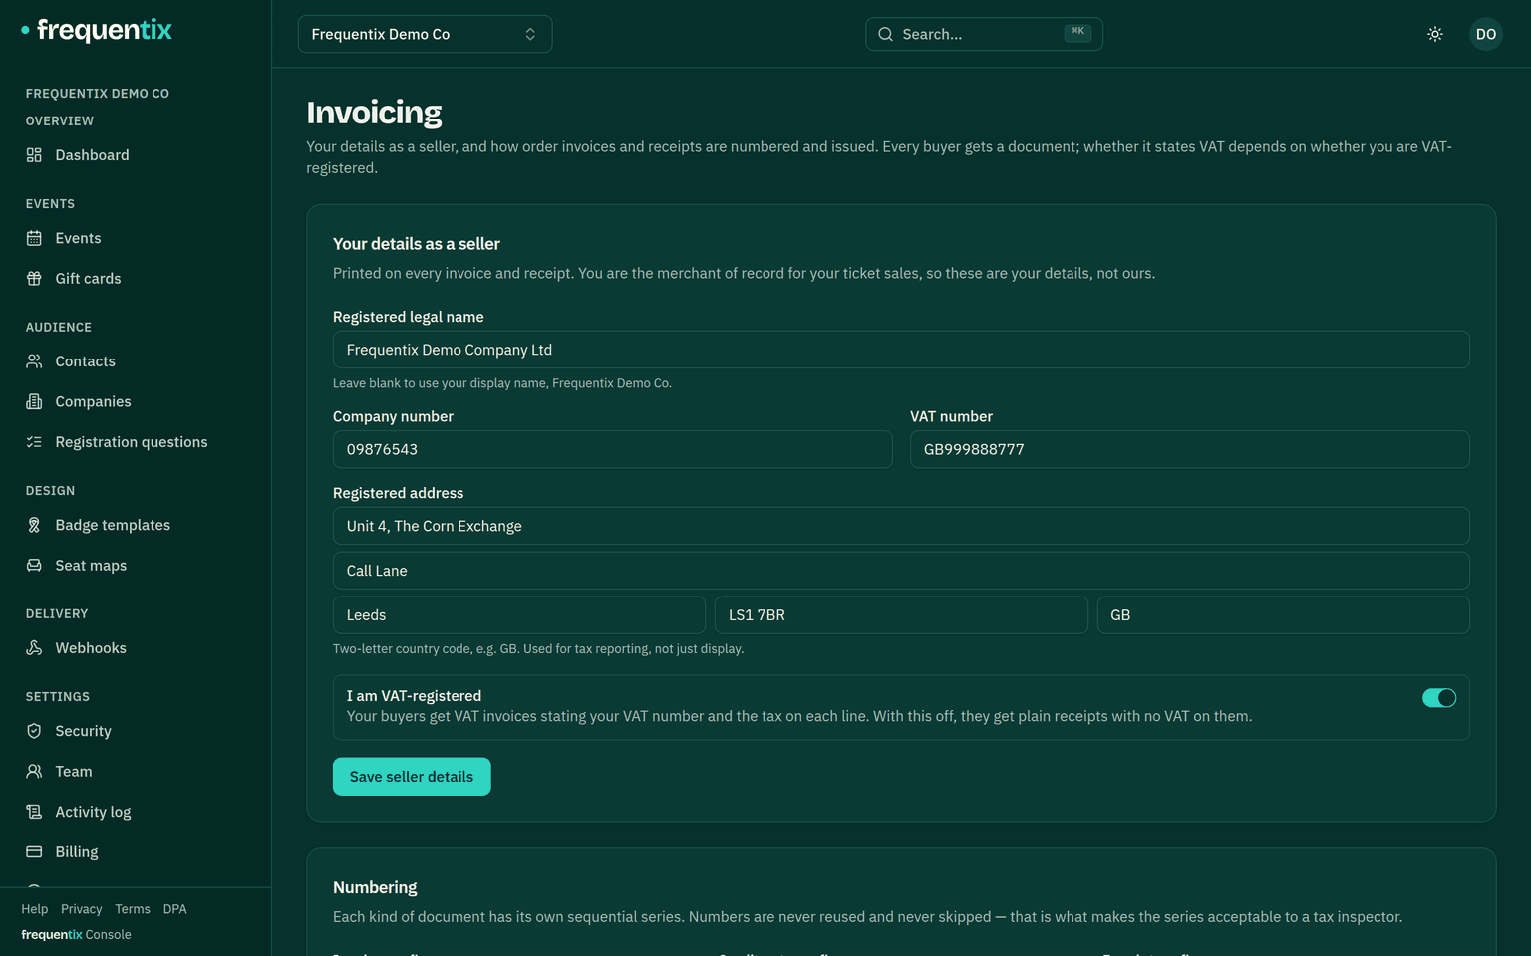Turn off the VAT-registered switch
1531x956 pixels.
pyautogui.click(x=1439, y=698)
